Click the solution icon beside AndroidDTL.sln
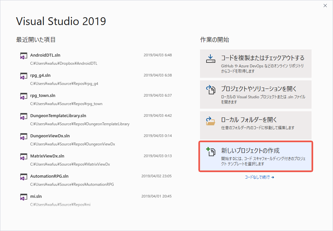The height and width of the screenshot is (231, 333). [23, 56]
